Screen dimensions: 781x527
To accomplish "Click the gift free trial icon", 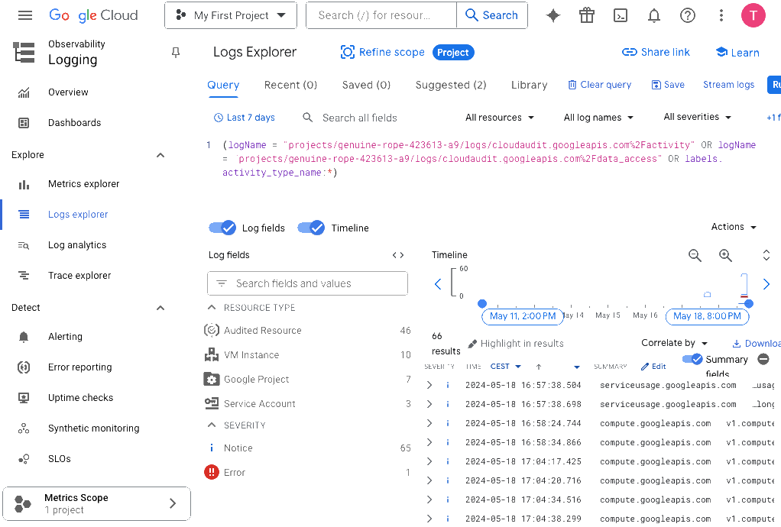I will pyautogui.click(x=587, y=15).
